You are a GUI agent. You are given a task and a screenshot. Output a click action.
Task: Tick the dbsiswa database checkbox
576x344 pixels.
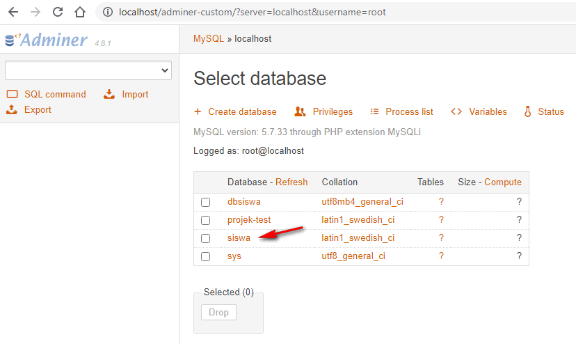pyautogui.click(x=205, y=203)
